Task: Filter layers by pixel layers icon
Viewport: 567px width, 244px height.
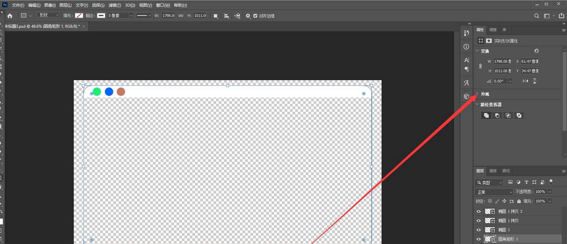Action: (510, 182)
